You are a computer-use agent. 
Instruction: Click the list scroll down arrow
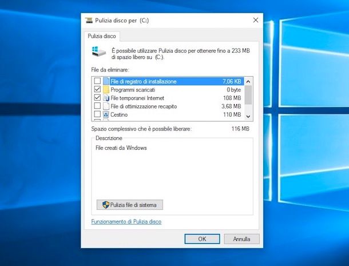248,117
